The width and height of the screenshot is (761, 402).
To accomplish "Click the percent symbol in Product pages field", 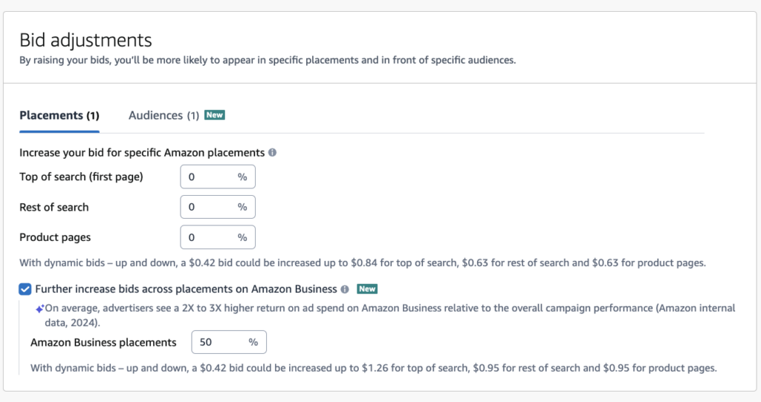I will [242, 237].
